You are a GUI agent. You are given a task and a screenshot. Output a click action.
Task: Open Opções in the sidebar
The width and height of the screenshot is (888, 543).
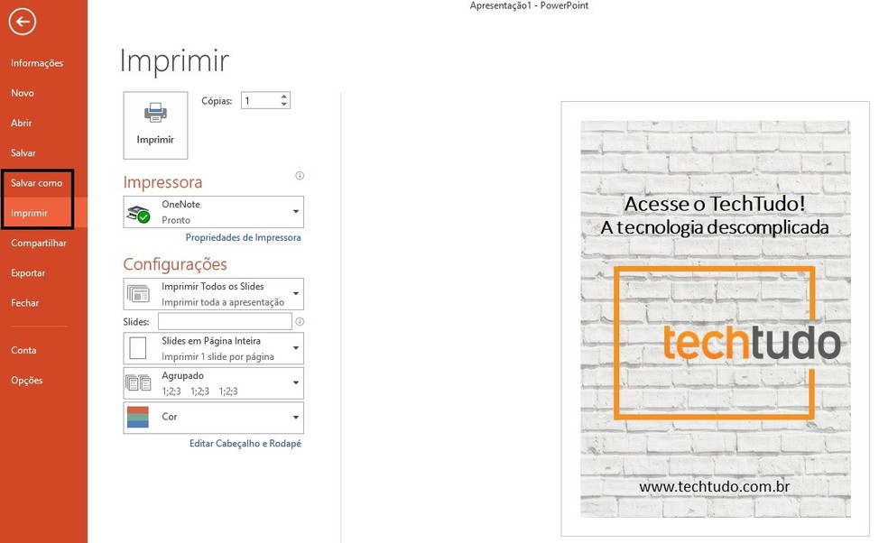click(26, 380)
